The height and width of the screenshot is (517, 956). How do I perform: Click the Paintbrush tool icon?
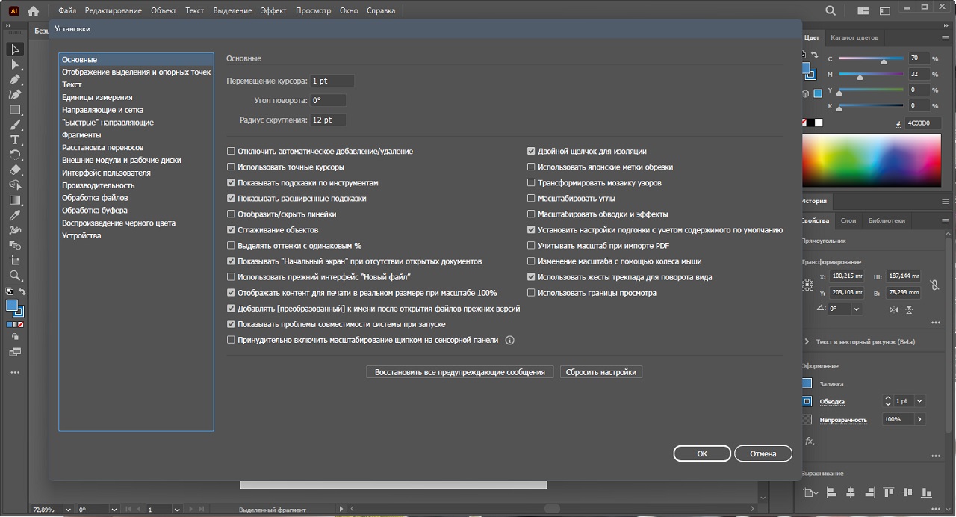coord(15,125)
